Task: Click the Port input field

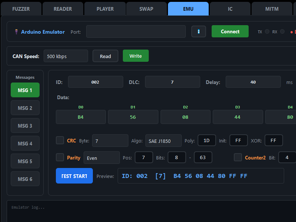Action: [136, 31]
